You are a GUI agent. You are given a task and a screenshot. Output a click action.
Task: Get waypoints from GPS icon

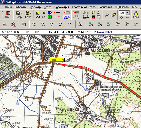tap(118, 24)
